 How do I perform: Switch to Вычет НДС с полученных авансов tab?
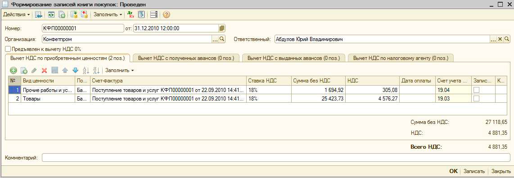pos(186,58)
